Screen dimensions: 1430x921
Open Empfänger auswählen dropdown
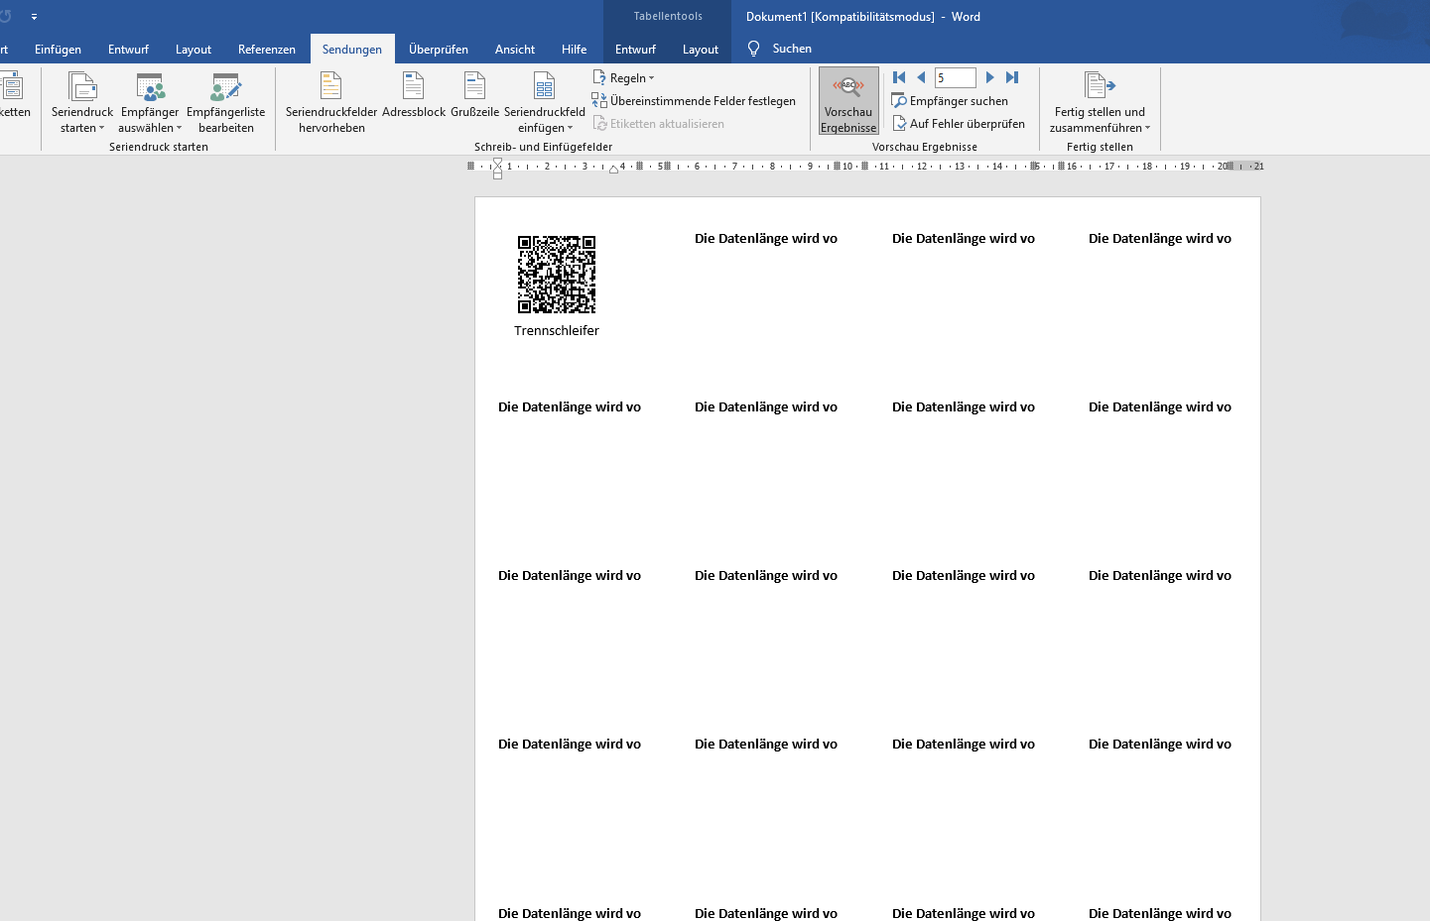tap(149, 102)
